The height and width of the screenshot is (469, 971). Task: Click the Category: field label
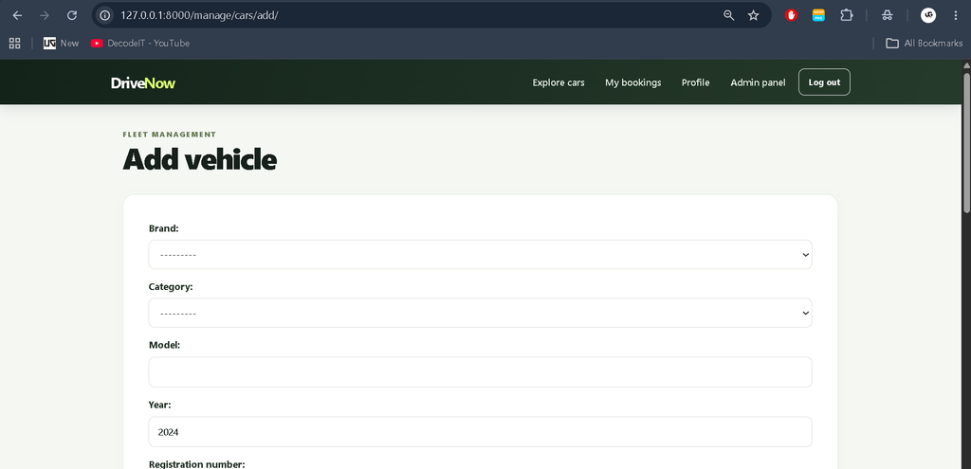click(x=171, y=287)
